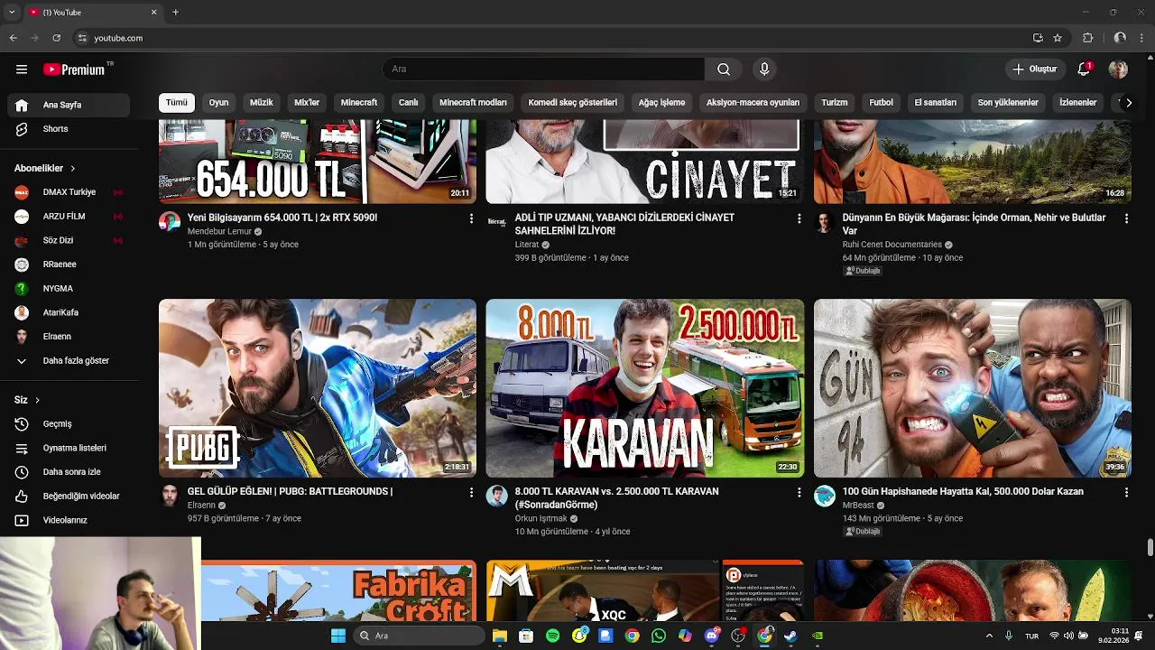The height and width of the screenshot is (650, 1155).
Task: Open Discord from the taskbar
Action: tap(712, 636)
